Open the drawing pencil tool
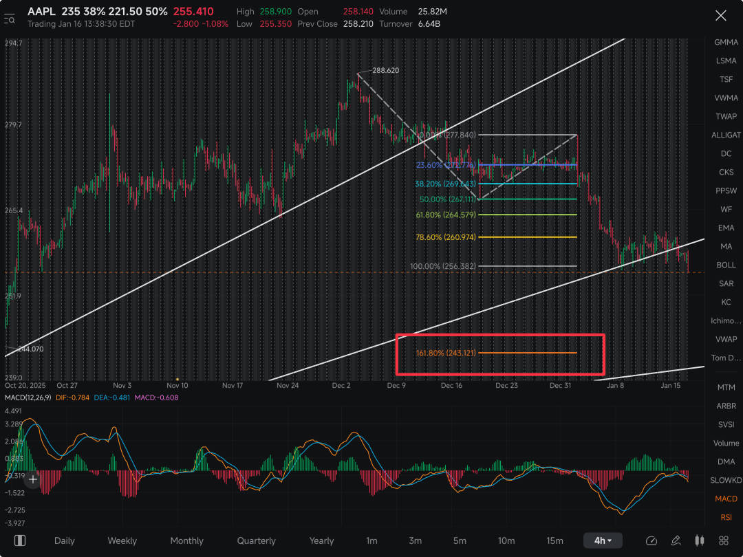This screenshot has width=743, height=557. (x=676, y=540)
